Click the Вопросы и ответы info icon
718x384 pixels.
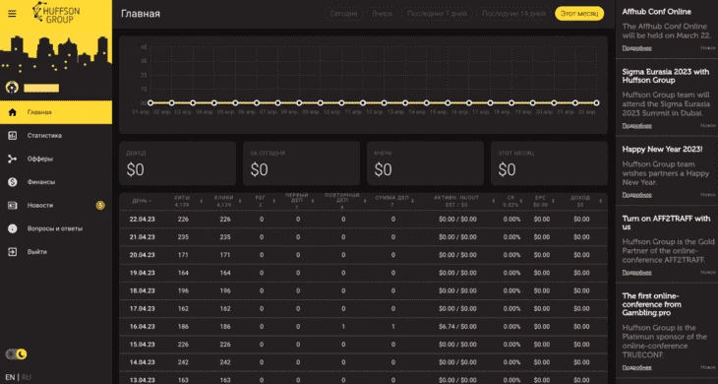[x=13, y=228]
